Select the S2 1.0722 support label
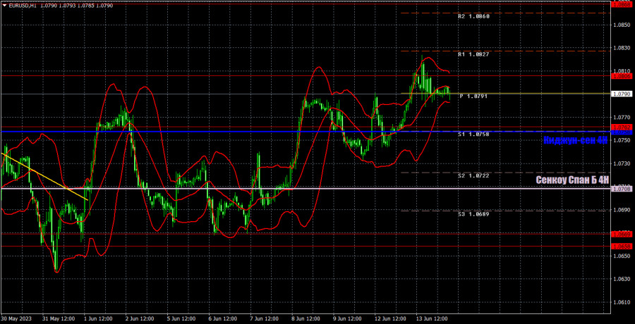635x324 pixels. point(473,175)
